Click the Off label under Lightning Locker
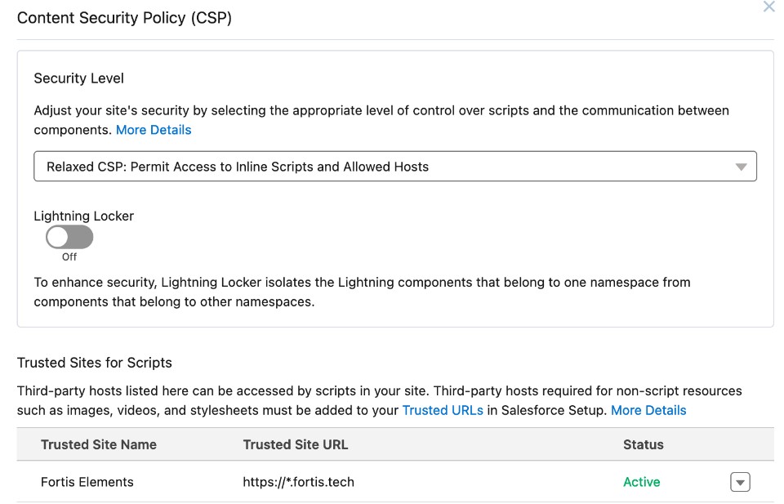The height and width of the screenshot is (504, 784). 69,256
